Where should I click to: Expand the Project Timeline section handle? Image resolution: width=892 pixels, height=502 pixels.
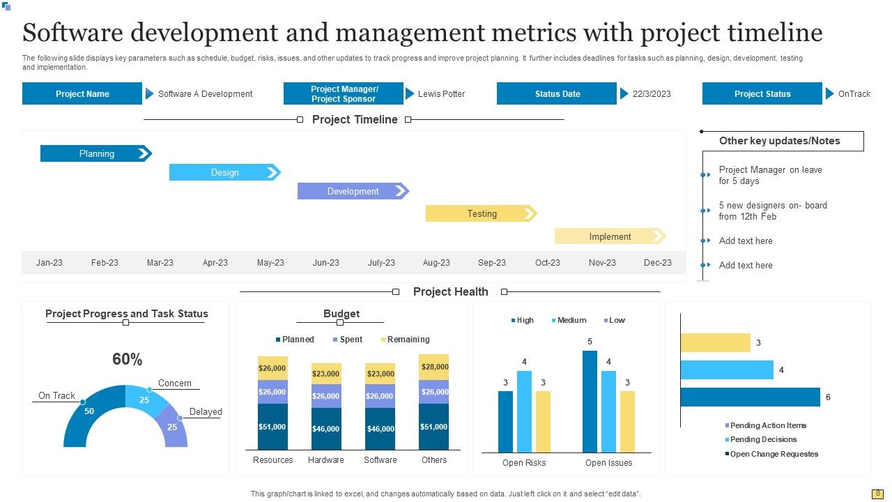pos(298,119)
